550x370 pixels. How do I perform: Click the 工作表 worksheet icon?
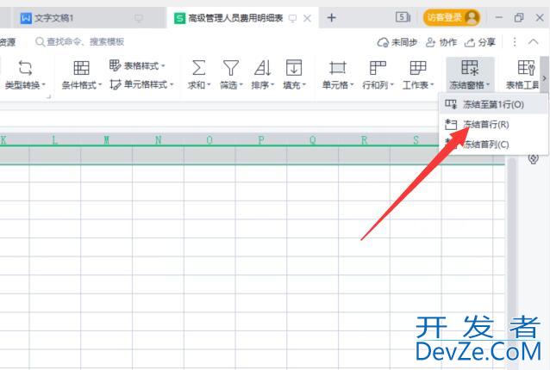coord(418,68)
